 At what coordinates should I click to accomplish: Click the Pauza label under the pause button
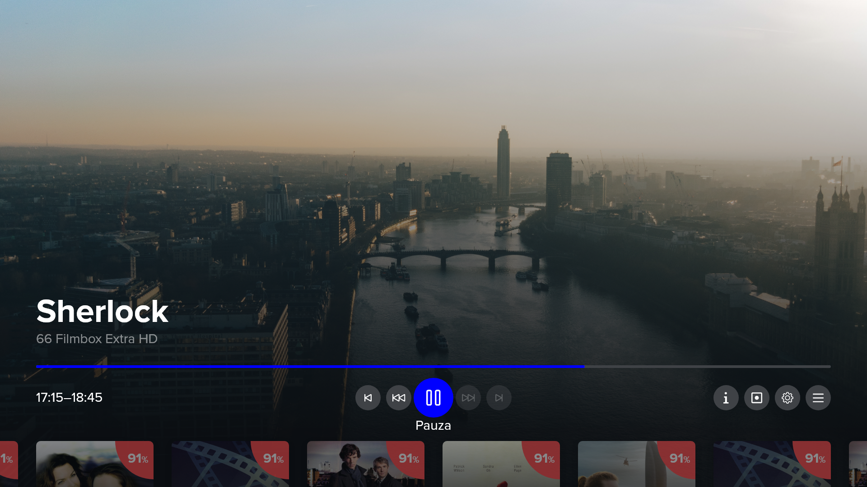[433, 425]
